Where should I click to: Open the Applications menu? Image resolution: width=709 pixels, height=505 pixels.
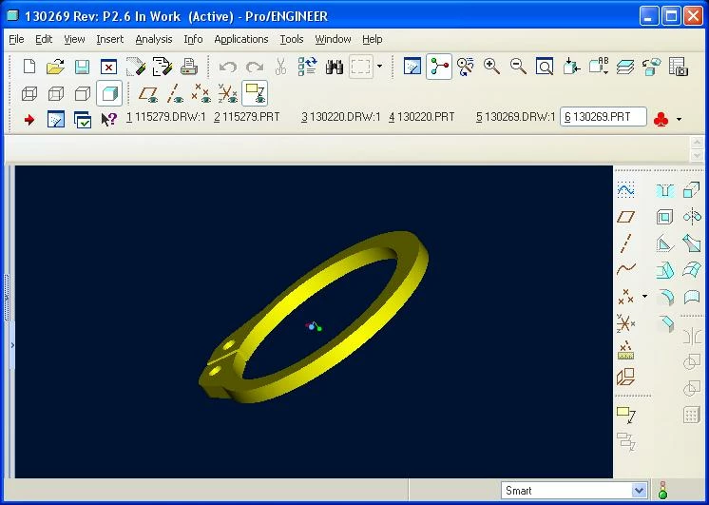pyautogui.click(x=241, y=39)
